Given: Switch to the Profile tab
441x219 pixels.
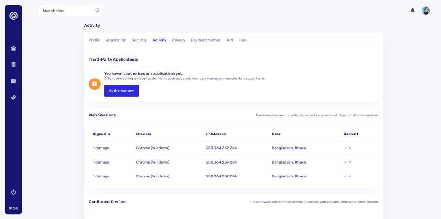Looking at the screenshot, I should pos(94,40).
